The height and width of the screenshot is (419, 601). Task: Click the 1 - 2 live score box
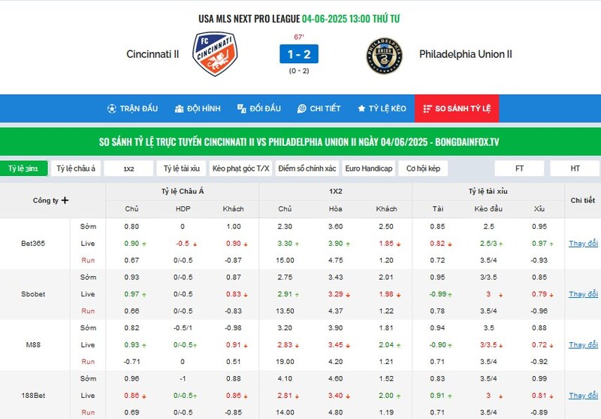click(x=299, y=54)
